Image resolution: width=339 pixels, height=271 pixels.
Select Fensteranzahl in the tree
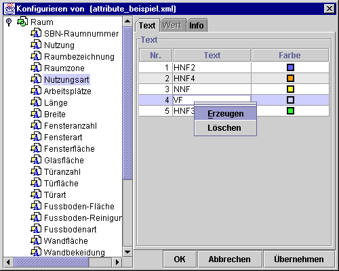71,125
